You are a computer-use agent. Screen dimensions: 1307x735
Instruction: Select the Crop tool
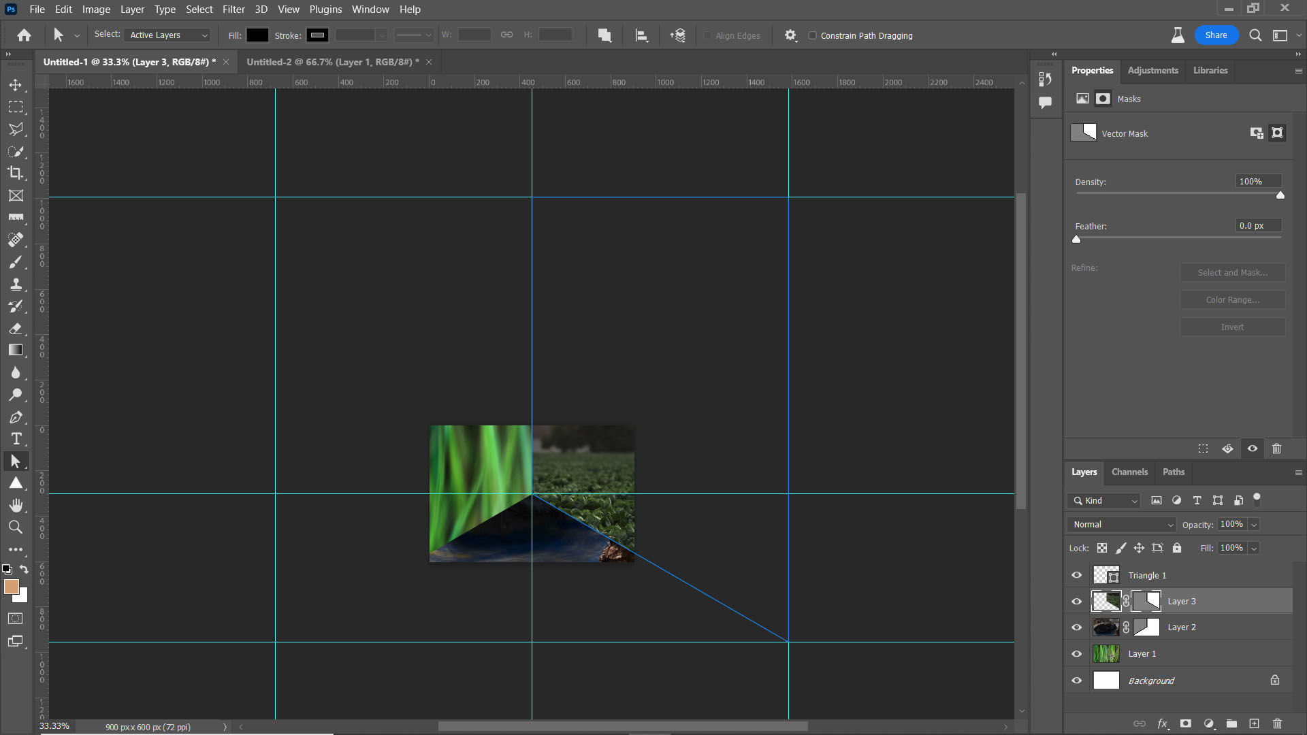tap(16, 173)
